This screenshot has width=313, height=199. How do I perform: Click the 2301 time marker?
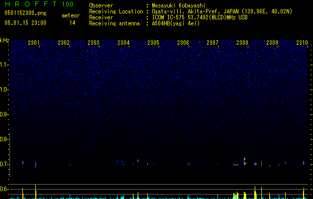[34, 42]
